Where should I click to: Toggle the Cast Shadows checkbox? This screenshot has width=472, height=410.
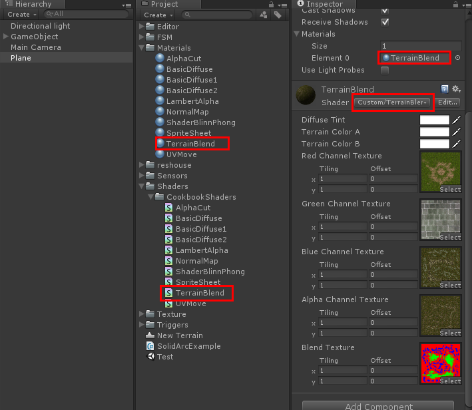[x=384, y=10]
